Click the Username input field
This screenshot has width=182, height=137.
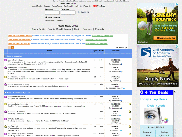[x=52, y=13]
